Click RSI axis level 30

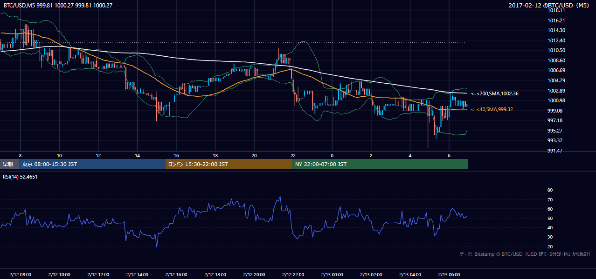coord(550,237)
